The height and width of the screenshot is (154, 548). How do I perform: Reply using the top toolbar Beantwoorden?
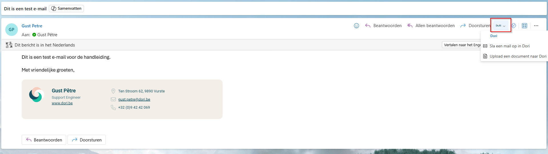pos(383,26)
